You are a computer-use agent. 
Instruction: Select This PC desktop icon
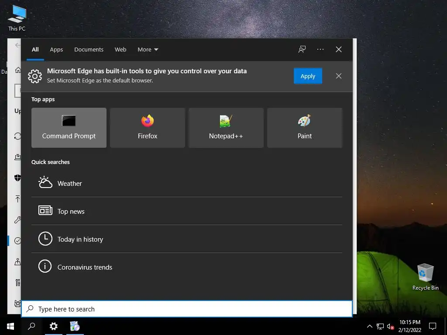pos(17,18)
